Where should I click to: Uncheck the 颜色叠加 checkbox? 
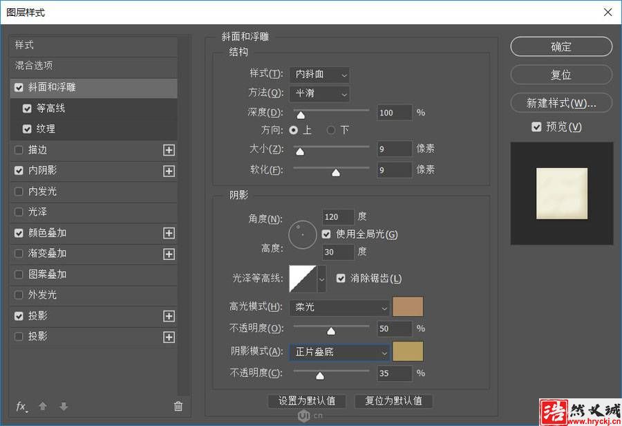[x=19, y=233]
